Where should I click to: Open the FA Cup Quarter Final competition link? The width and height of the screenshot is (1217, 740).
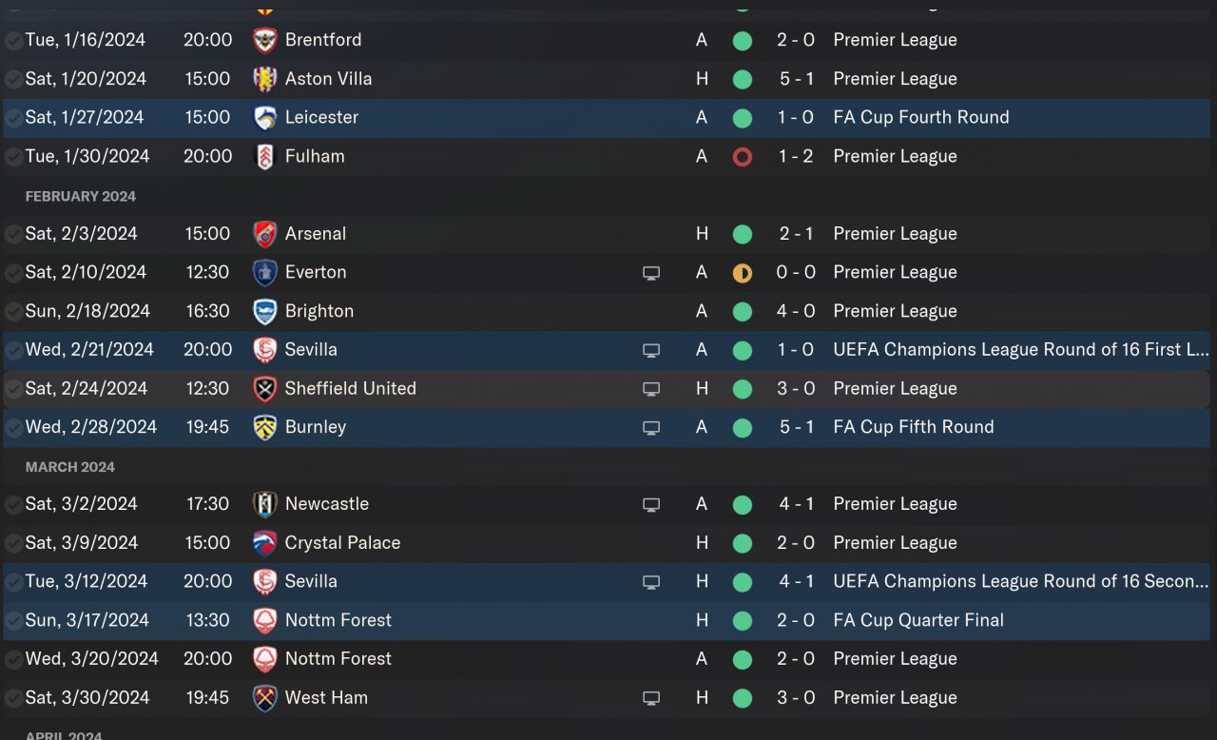[x=918, y=621]
